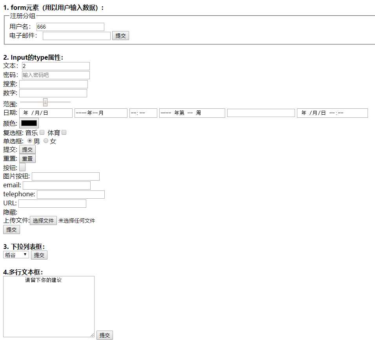This screenshot has height=340, width=375.
Task: Open the week picker field
Action: point(192,113)
